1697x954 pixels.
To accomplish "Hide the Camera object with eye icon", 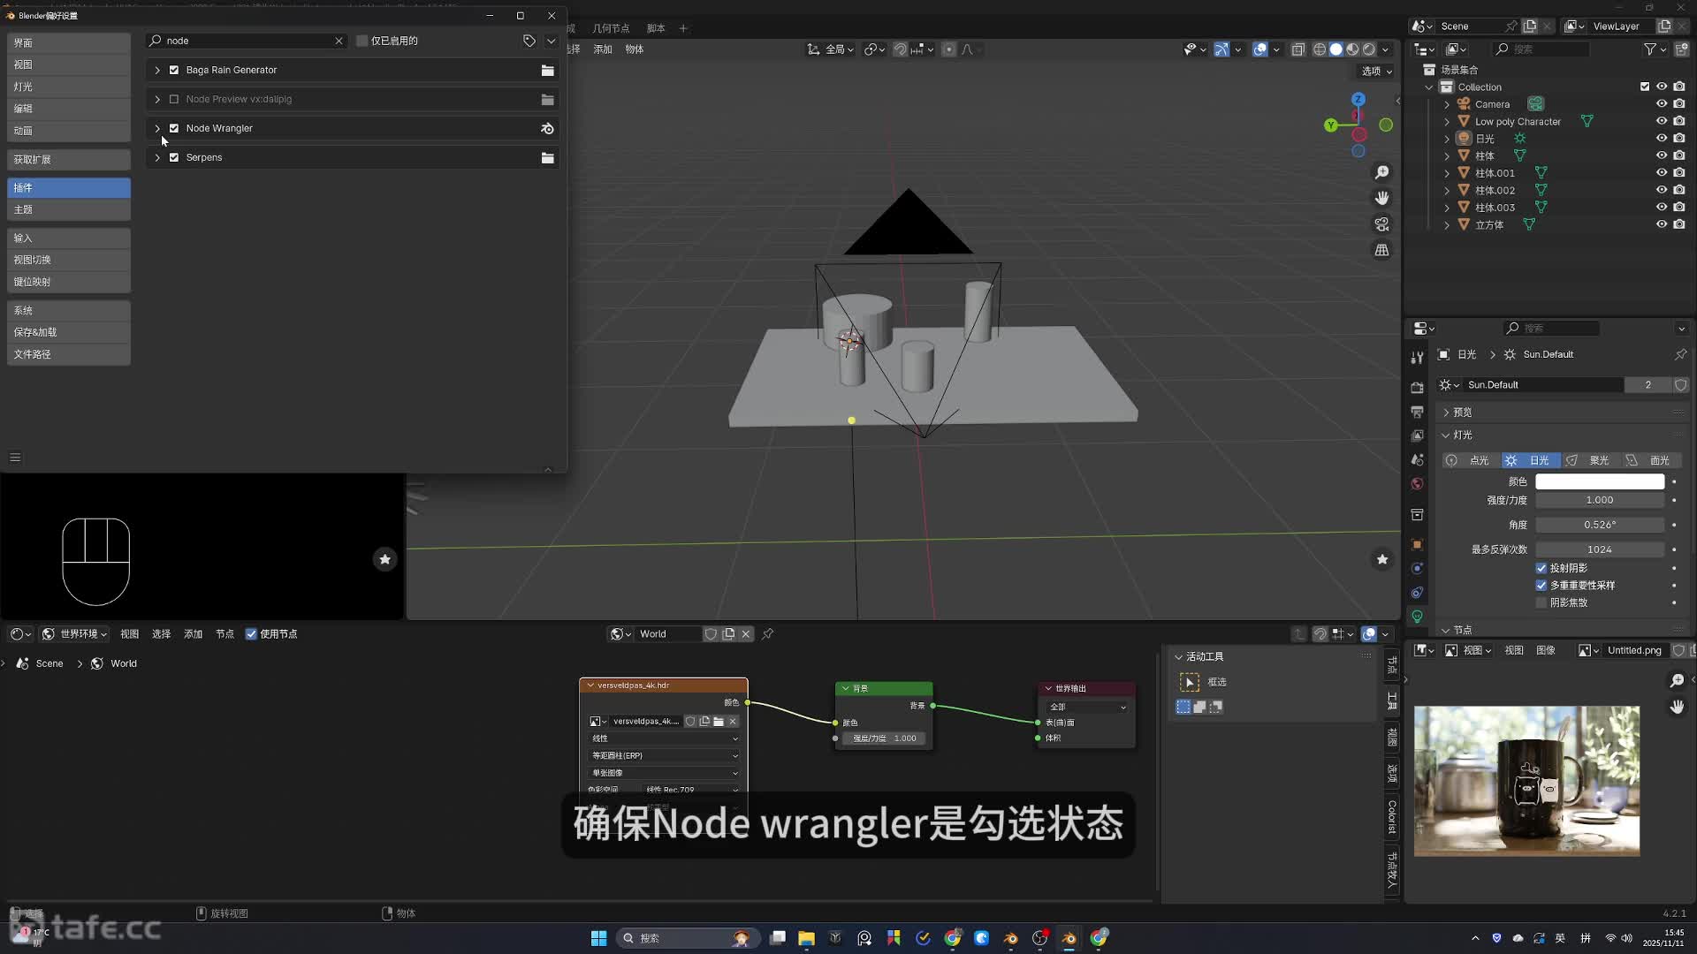I will tap(1661, 104).
